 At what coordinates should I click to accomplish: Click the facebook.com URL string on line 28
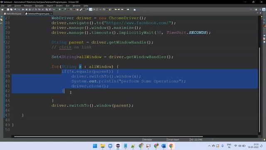click(x=138, y=23)
